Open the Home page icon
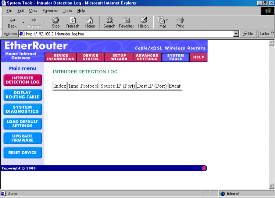Screen dimensions: 275x198 (90, 23)
